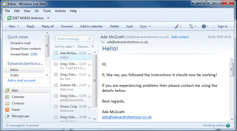
Task: Click the message body vertical scrollbar
Action: [x=232, y=91]
